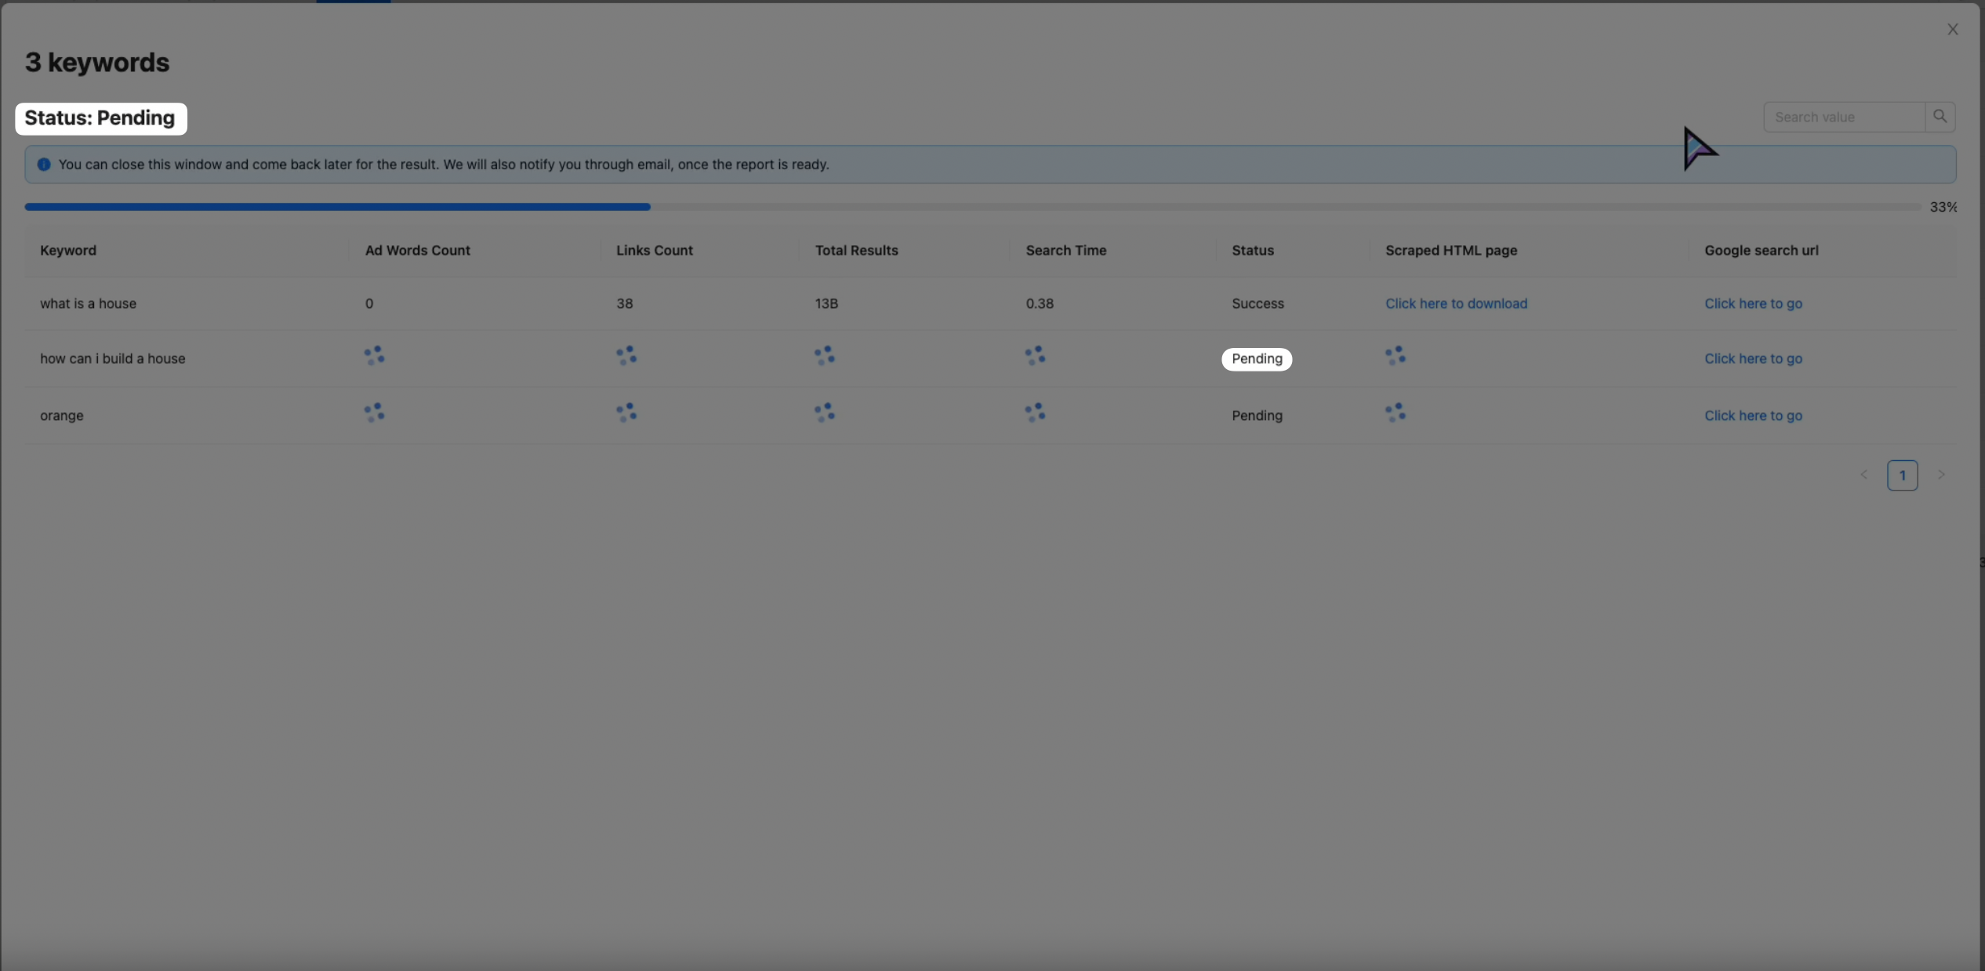The width and height of the screenshot is (1985, 971).
Task: Click the info icon in the notice banner
Action: (x=44, y=165)
